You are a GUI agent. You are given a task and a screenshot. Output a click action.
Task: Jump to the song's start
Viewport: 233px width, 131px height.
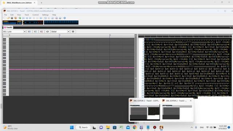click(x=23, y=18)
